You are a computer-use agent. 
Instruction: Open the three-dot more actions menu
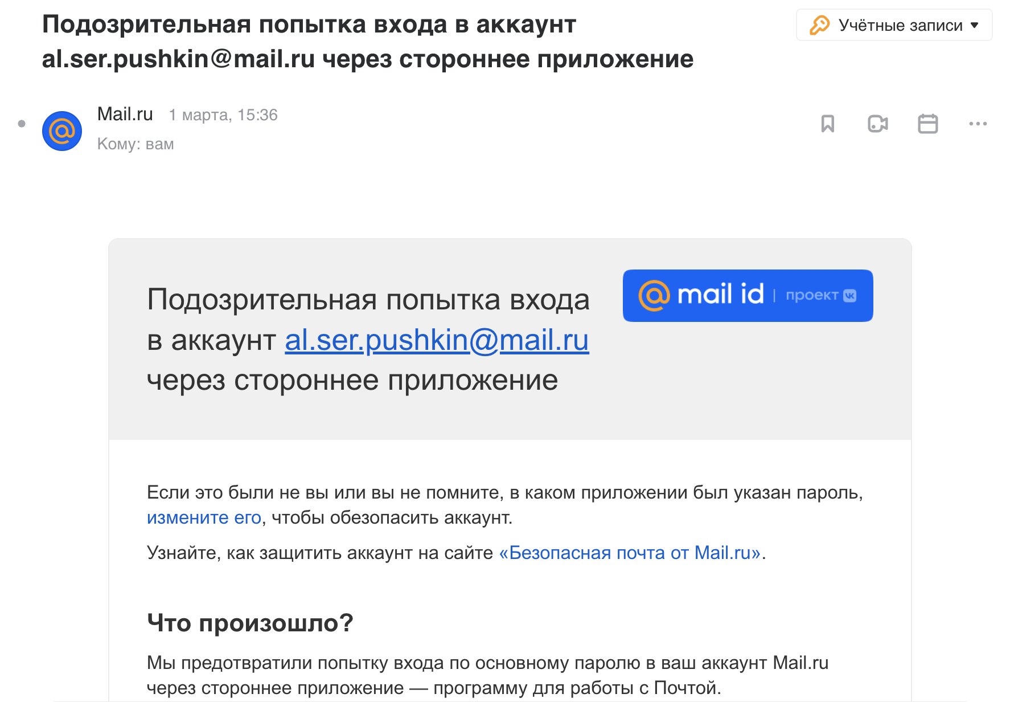[978, 124]
